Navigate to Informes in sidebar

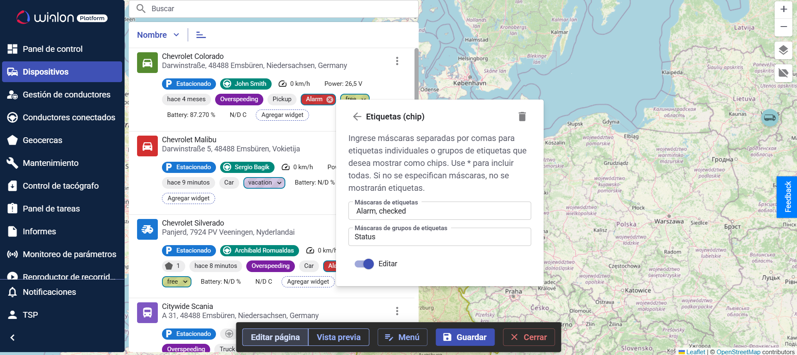39,231
